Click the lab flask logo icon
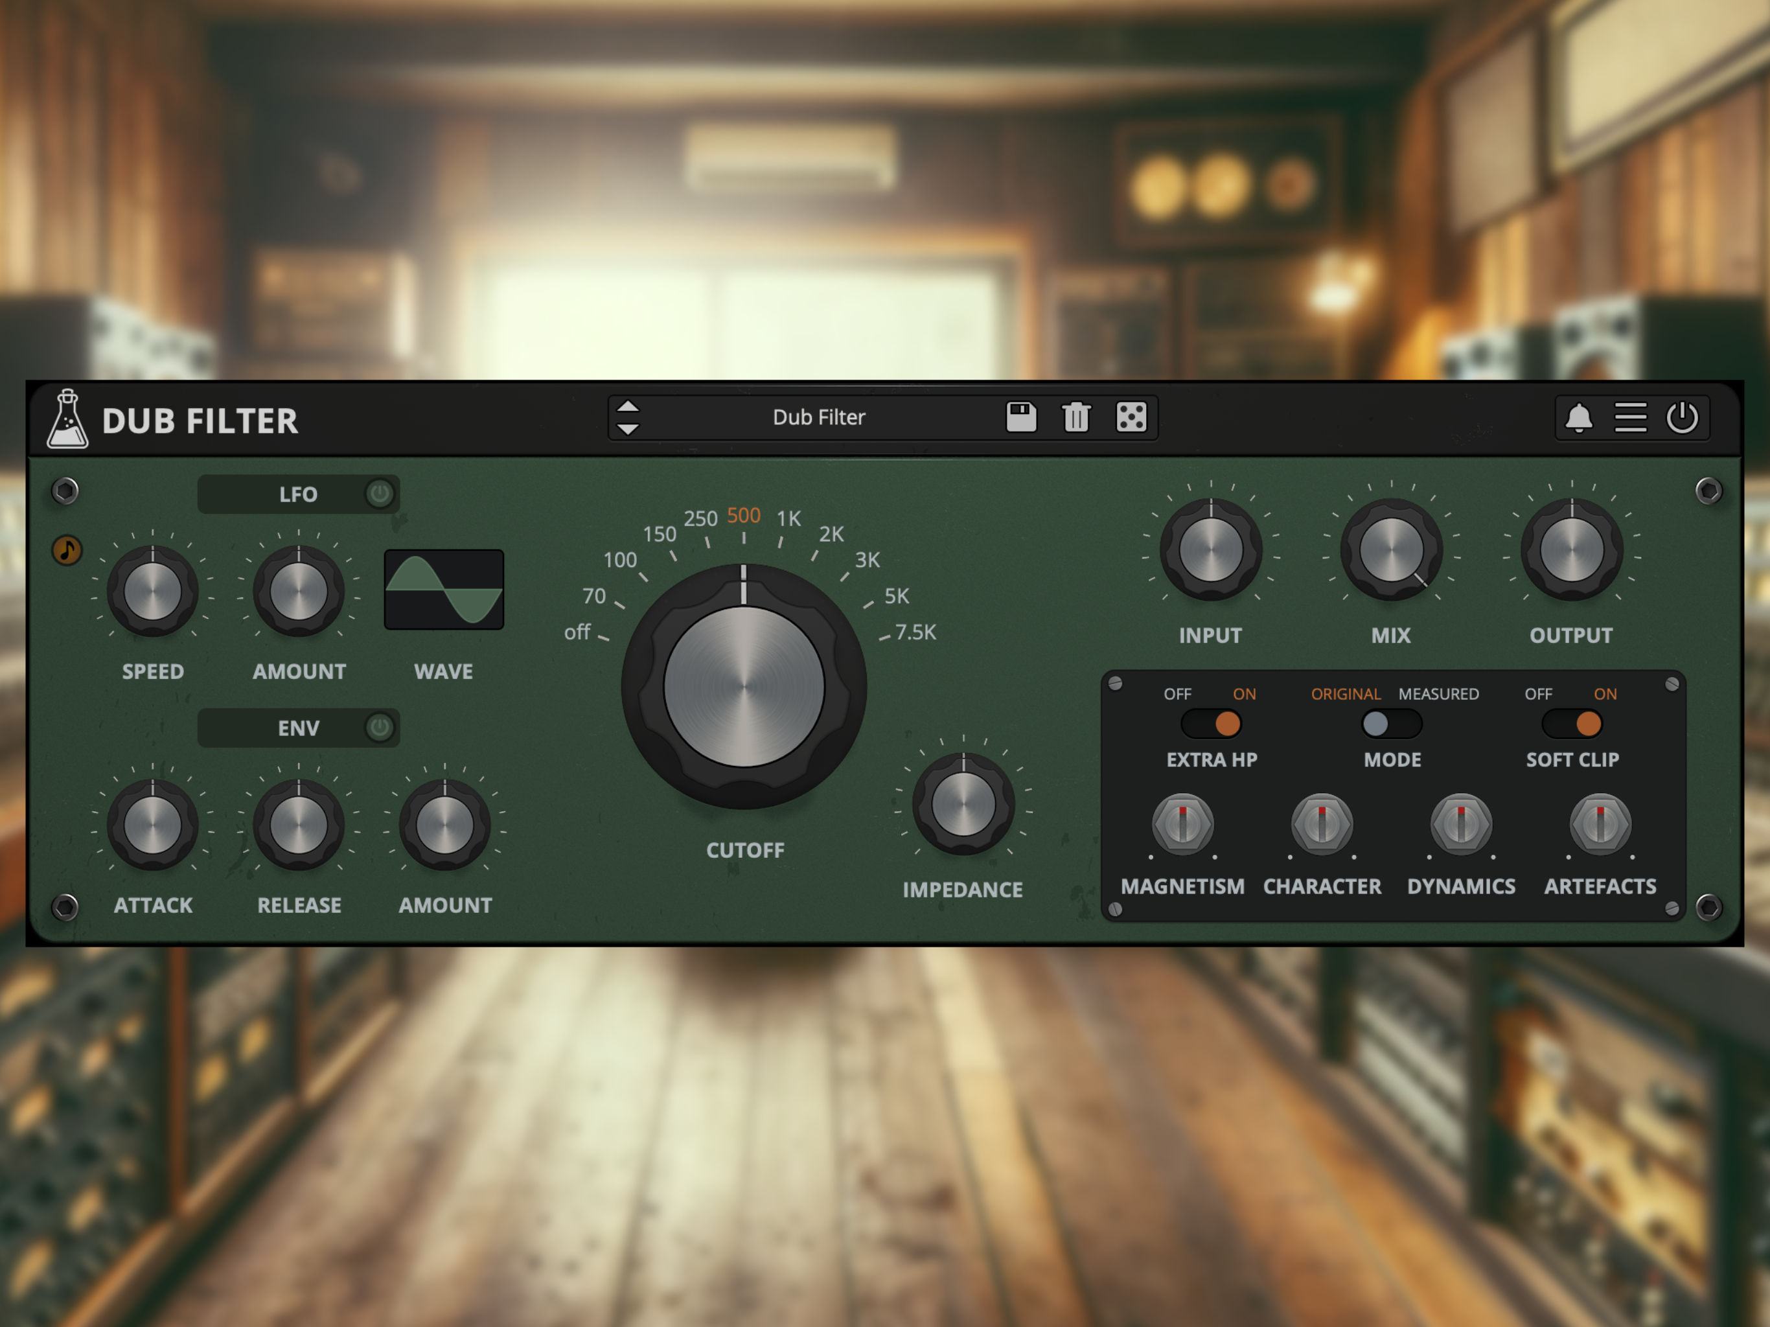Screen dimensions: 1770x1327 pyautogui.click(x=67, y=419)
